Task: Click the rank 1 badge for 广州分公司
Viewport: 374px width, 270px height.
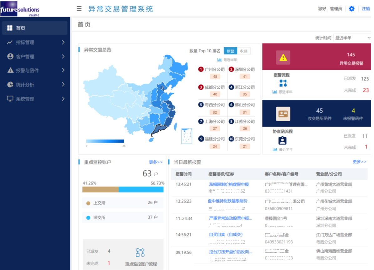Action: pyautogui.click(x=201, y=69)
